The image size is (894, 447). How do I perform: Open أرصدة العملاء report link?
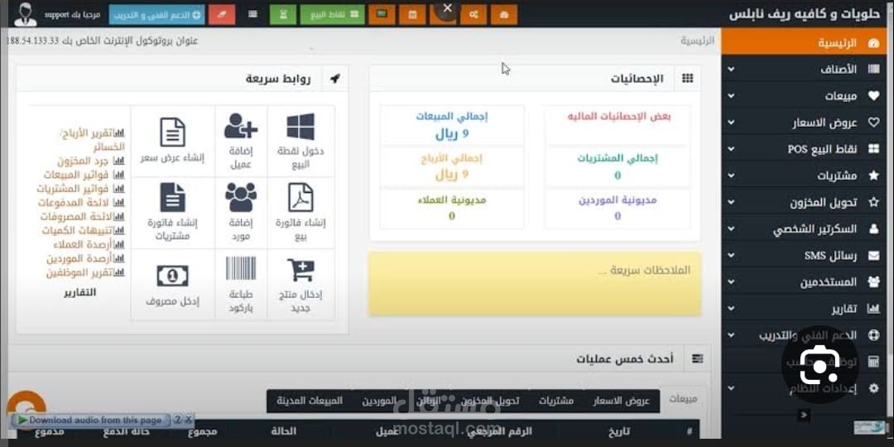point(88,244)
